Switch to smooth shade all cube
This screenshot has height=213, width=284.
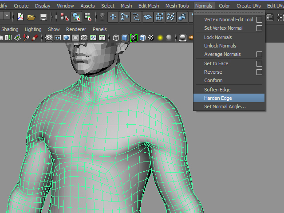125,38
